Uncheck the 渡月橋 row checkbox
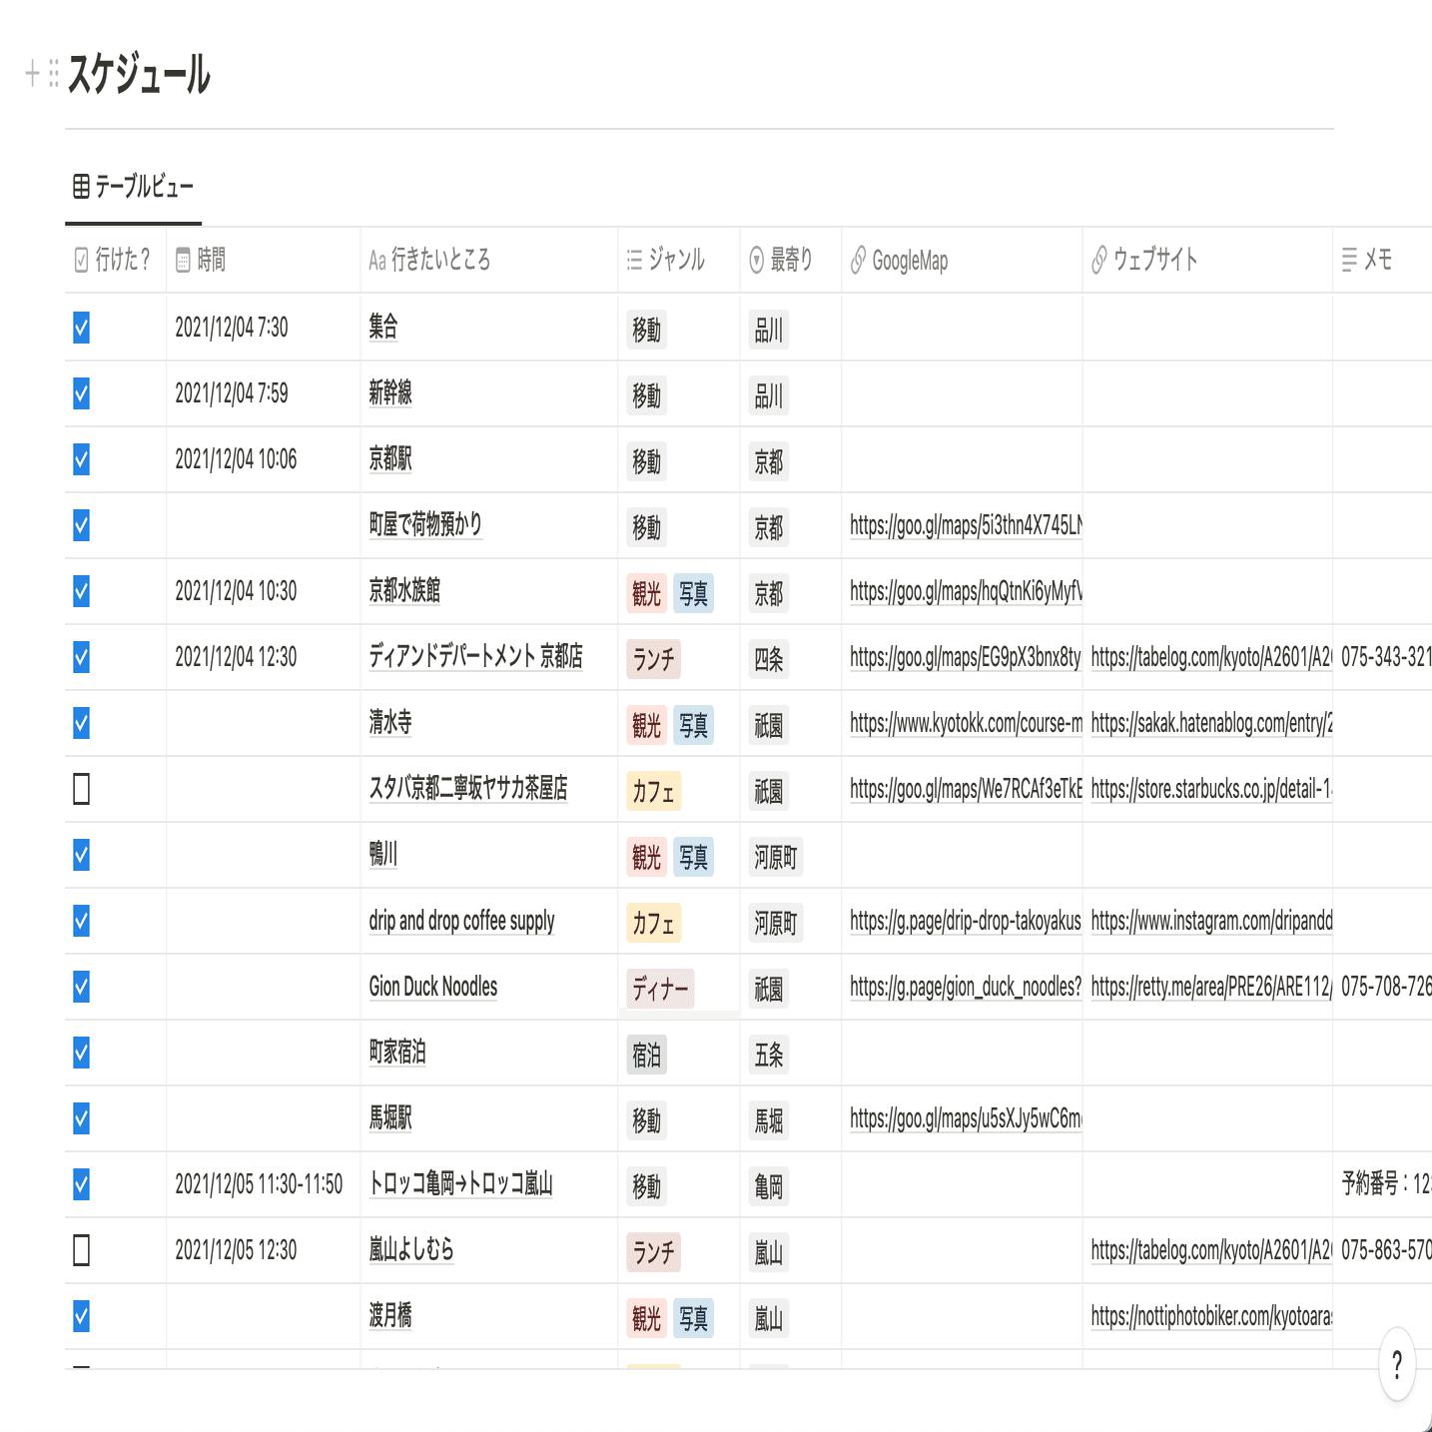The height and width of the screenshot is (1432, 1432). coord(82,1316)
